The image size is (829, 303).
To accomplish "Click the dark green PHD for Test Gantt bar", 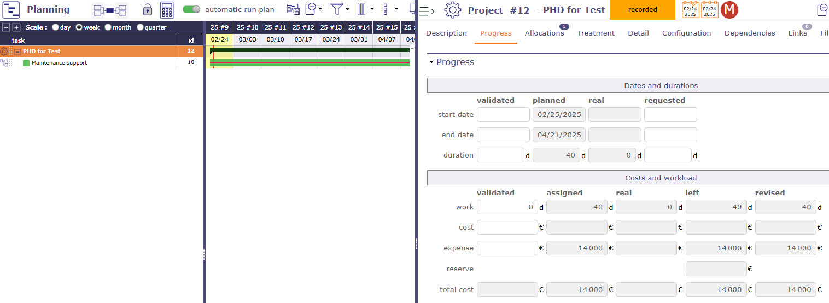I will (x=310, y=50).
